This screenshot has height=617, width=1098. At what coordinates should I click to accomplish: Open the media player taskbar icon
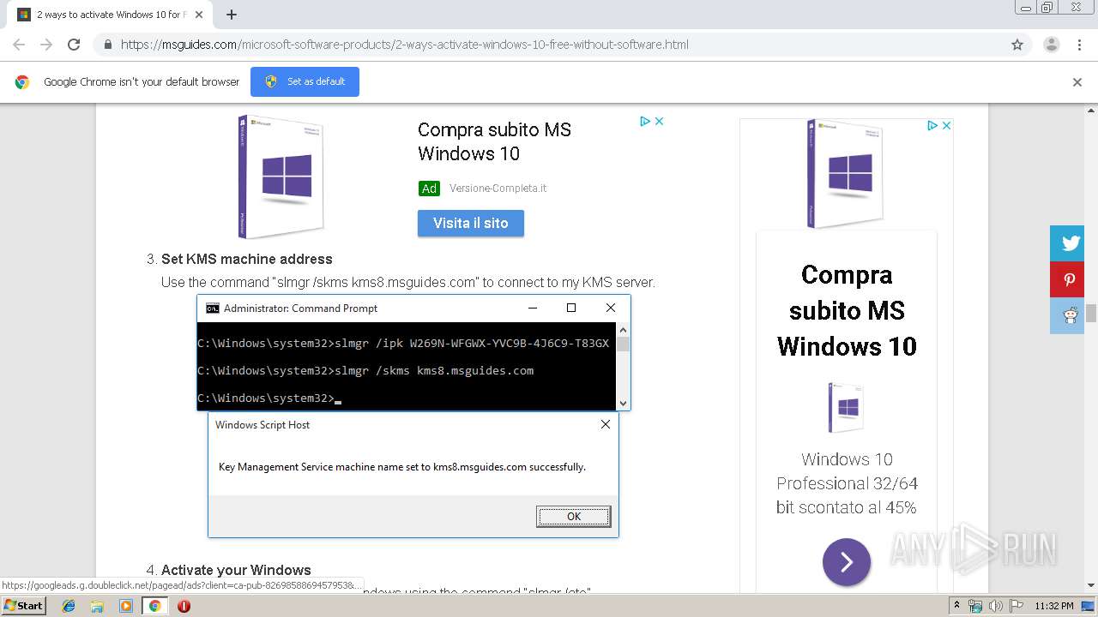coord(126,606)
